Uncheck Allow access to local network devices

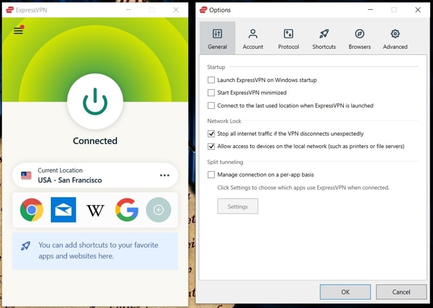[211, 146]
